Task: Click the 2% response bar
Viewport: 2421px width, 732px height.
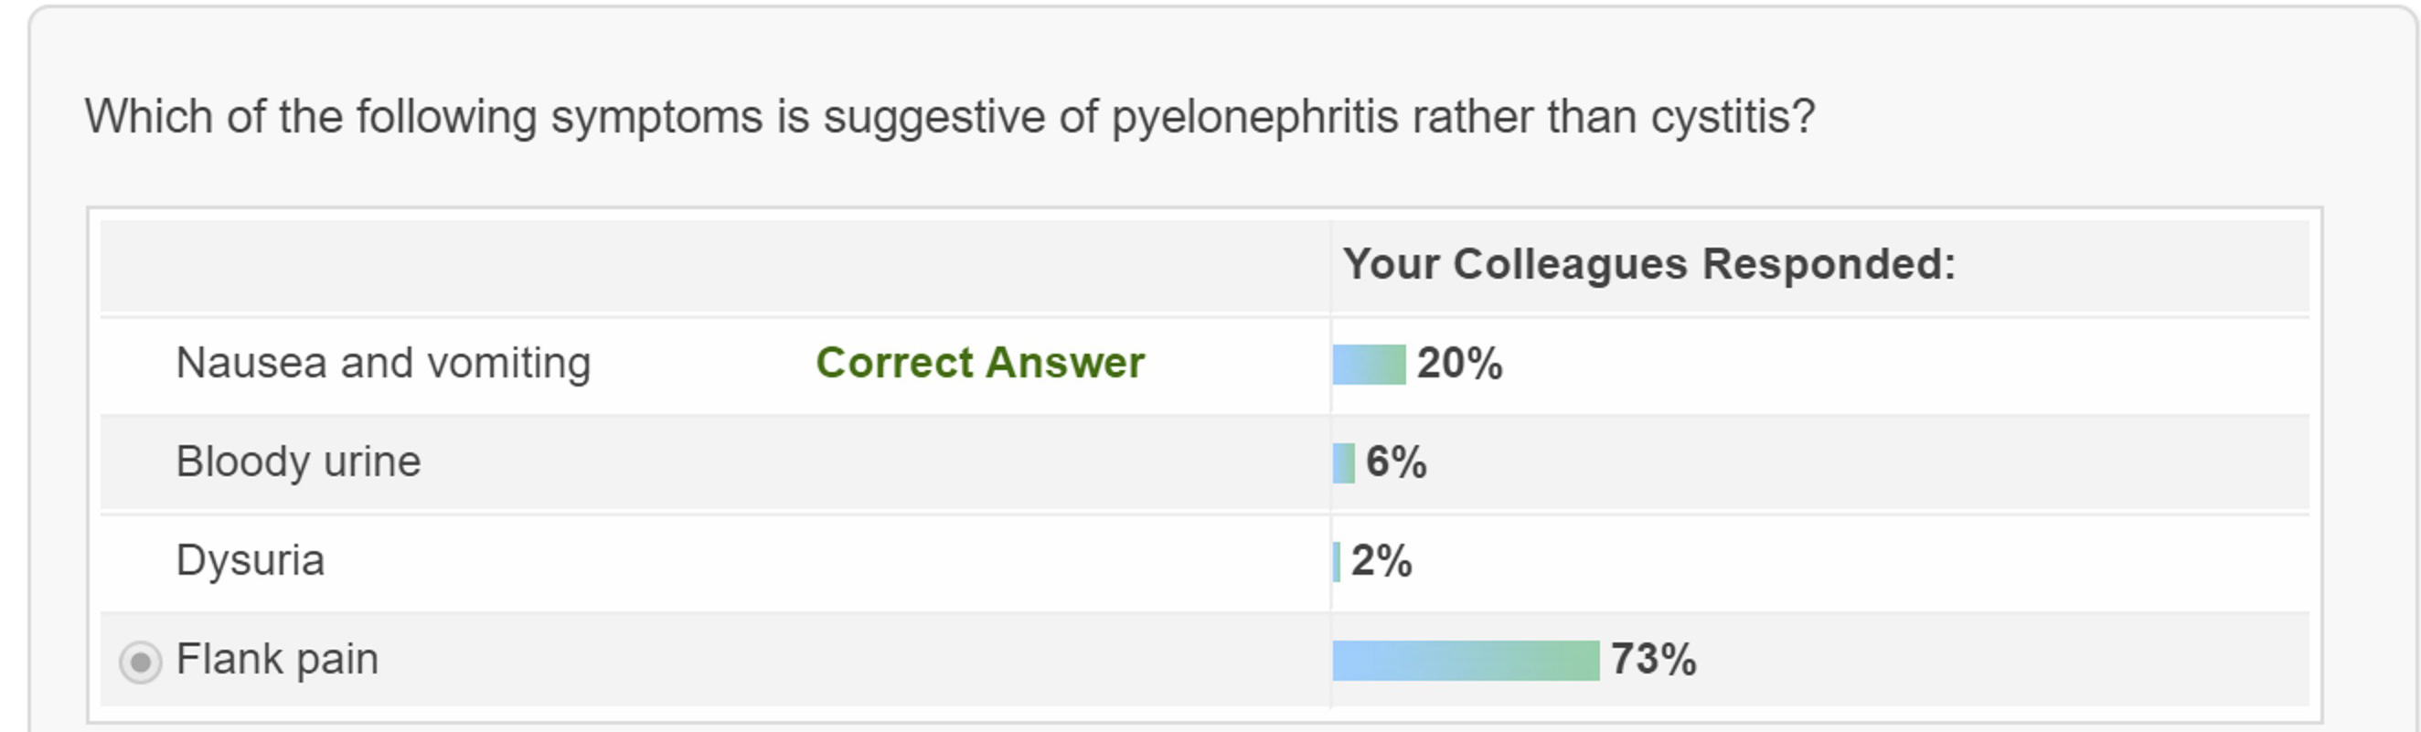Action: click(1337, 562)
